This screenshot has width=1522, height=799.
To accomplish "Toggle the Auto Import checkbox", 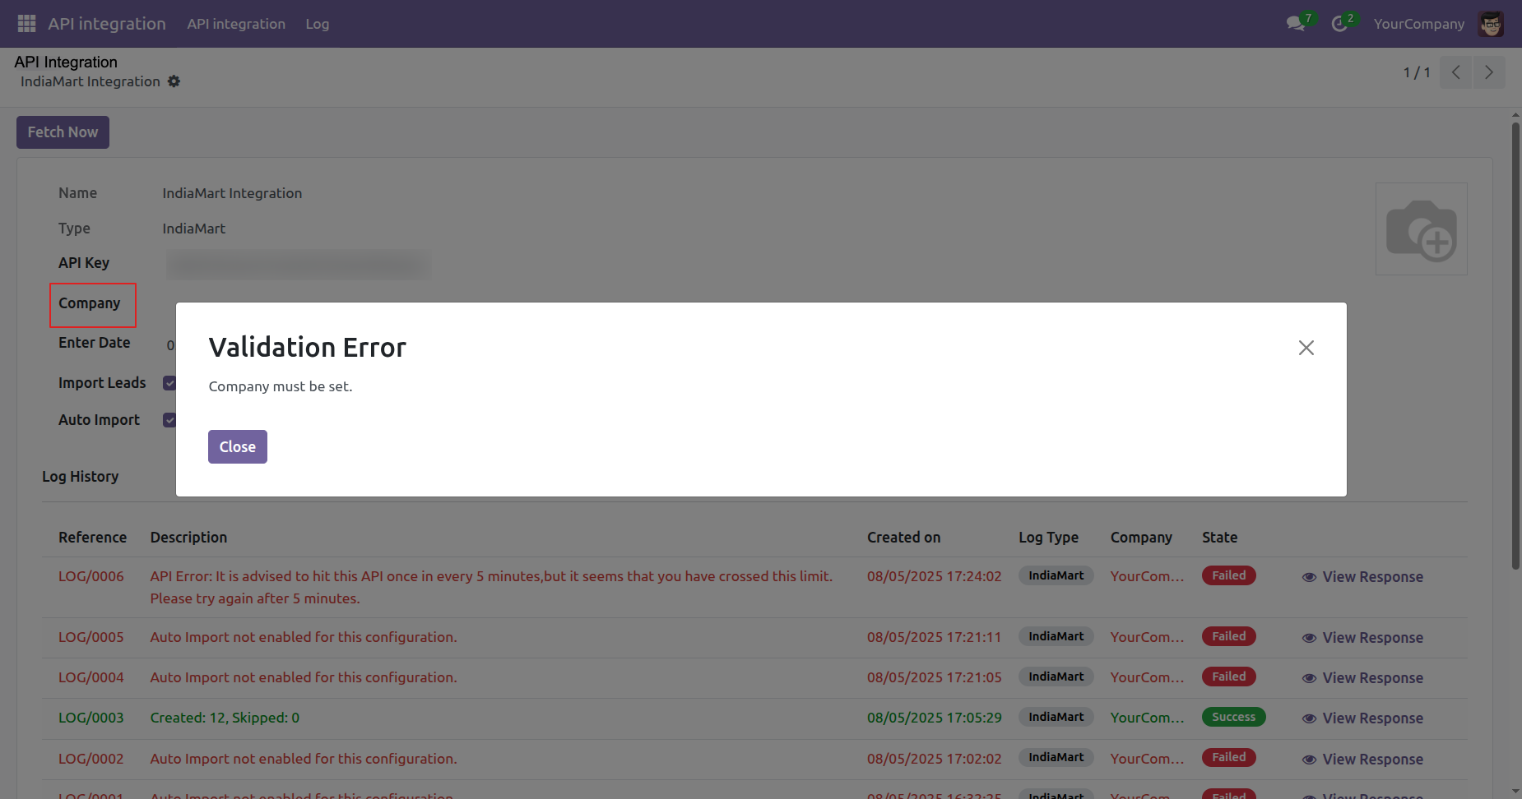I will pyautogui.click(x=169, y=420).
